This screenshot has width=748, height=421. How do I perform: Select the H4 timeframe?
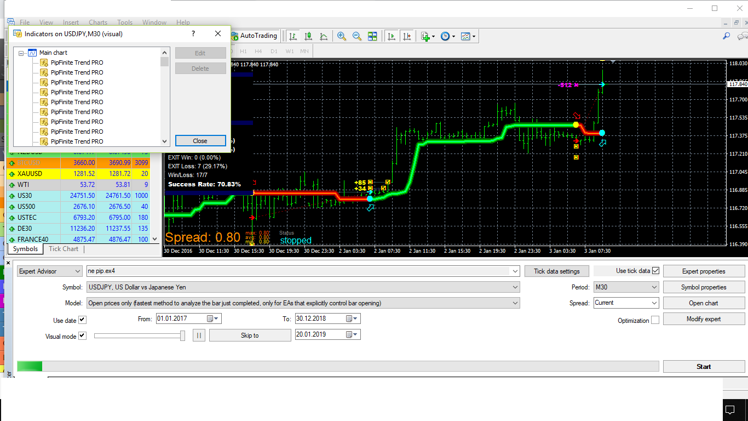(x=258, y=51)
